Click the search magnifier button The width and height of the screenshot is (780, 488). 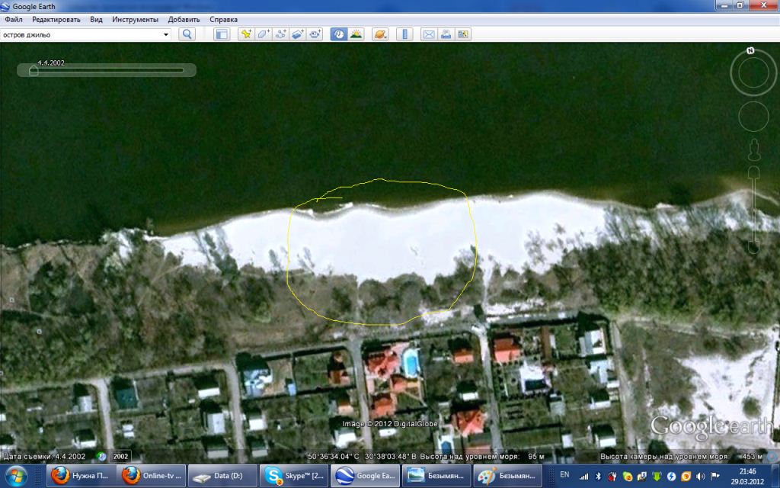point(187,34)
